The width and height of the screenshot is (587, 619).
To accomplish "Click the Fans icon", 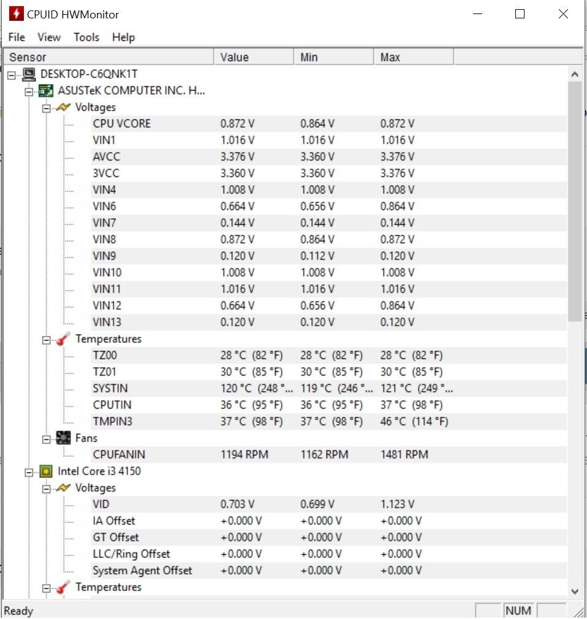I will (63, 438).
